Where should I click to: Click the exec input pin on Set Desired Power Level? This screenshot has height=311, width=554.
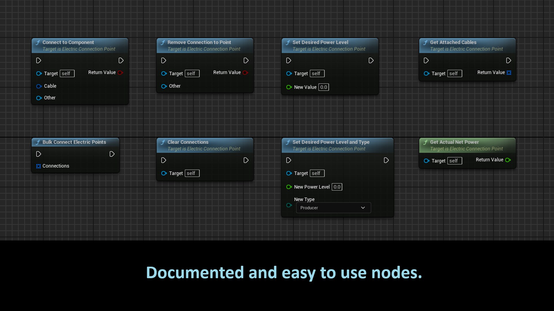(289, 60)
